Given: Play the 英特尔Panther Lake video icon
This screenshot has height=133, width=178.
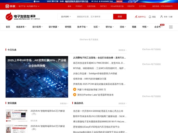Looking at the screenshot, I should [x=74, y=95].
